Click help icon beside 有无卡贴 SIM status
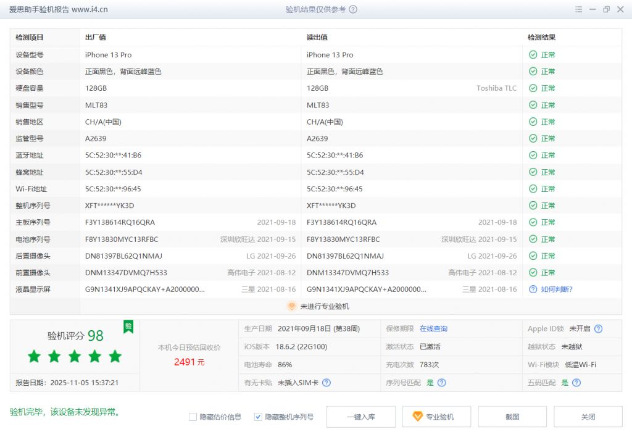 coord(326,383)
